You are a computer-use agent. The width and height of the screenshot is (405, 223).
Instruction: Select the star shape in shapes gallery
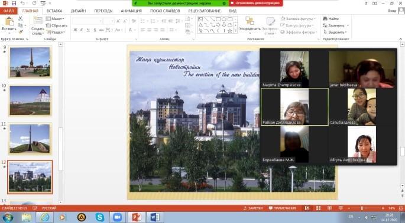click(229, 31)
